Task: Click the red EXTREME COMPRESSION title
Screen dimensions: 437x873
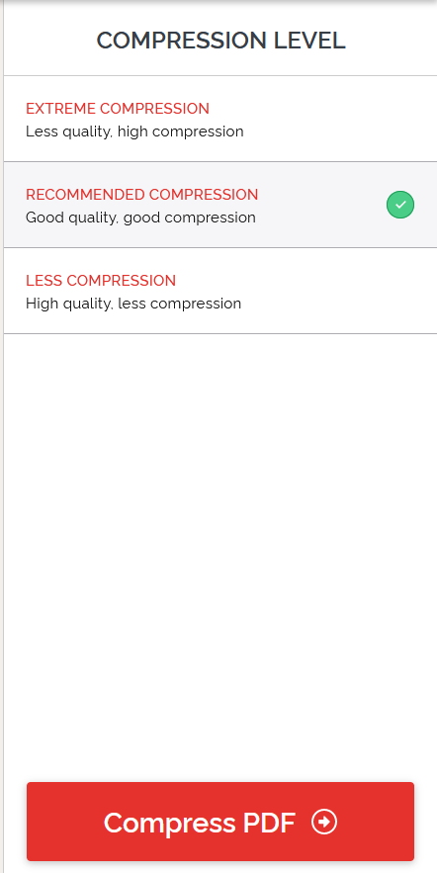Action: point(118,109)
